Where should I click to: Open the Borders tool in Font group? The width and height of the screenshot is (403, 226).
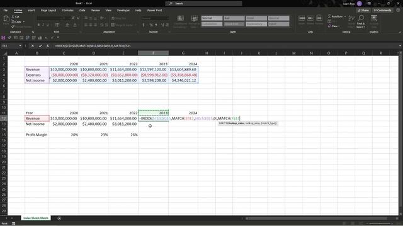click(57, 25)
